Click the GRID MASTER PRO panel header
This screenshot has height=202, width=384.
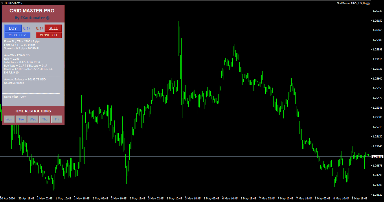33,11
